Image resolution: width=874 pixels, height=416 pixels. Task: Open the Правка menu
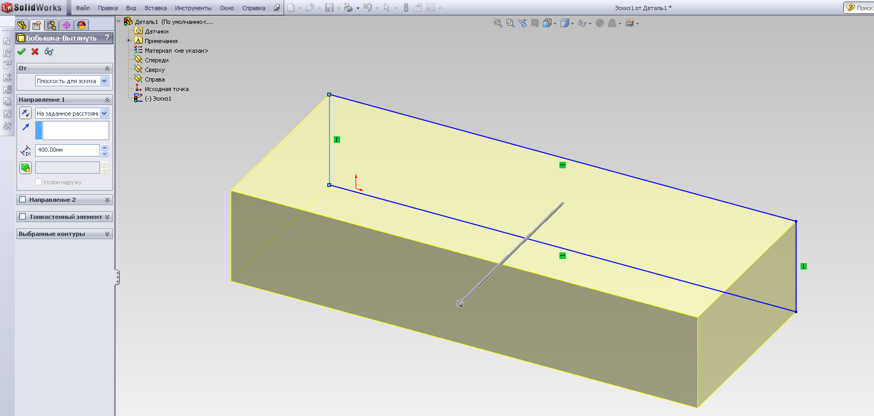point(108,8)
